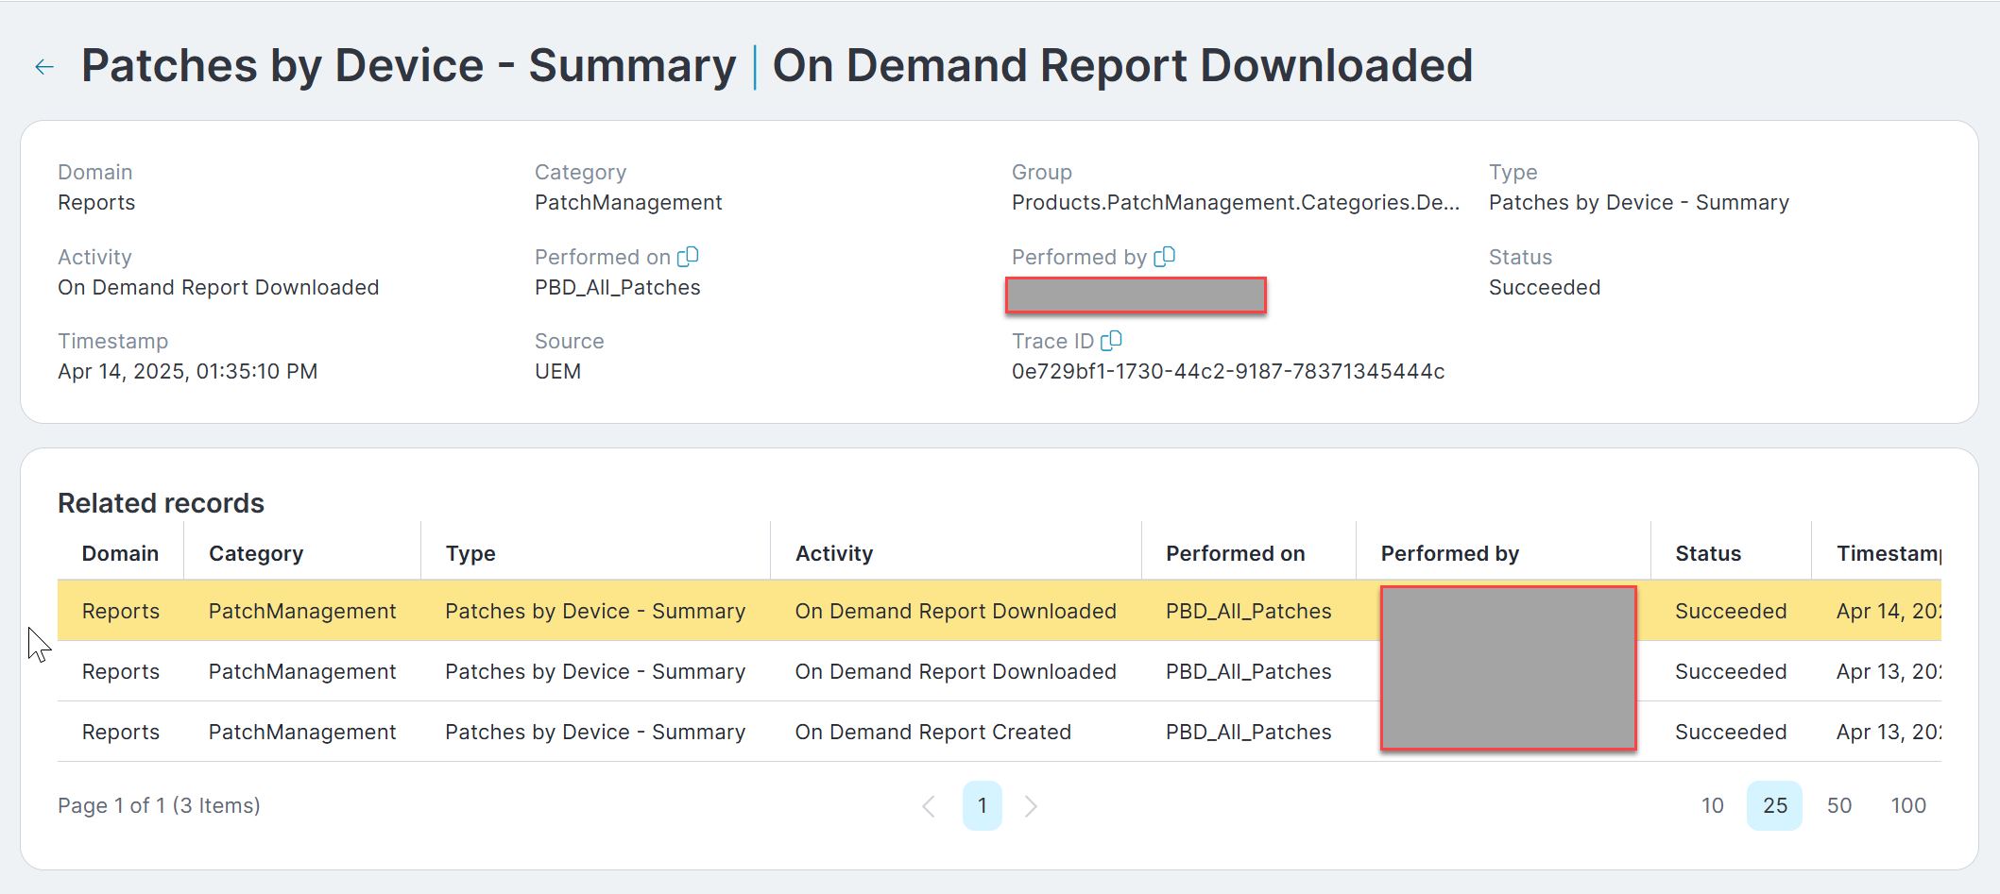
Task: Copy the Trace ID value
Action: [x=1112, y=341]
